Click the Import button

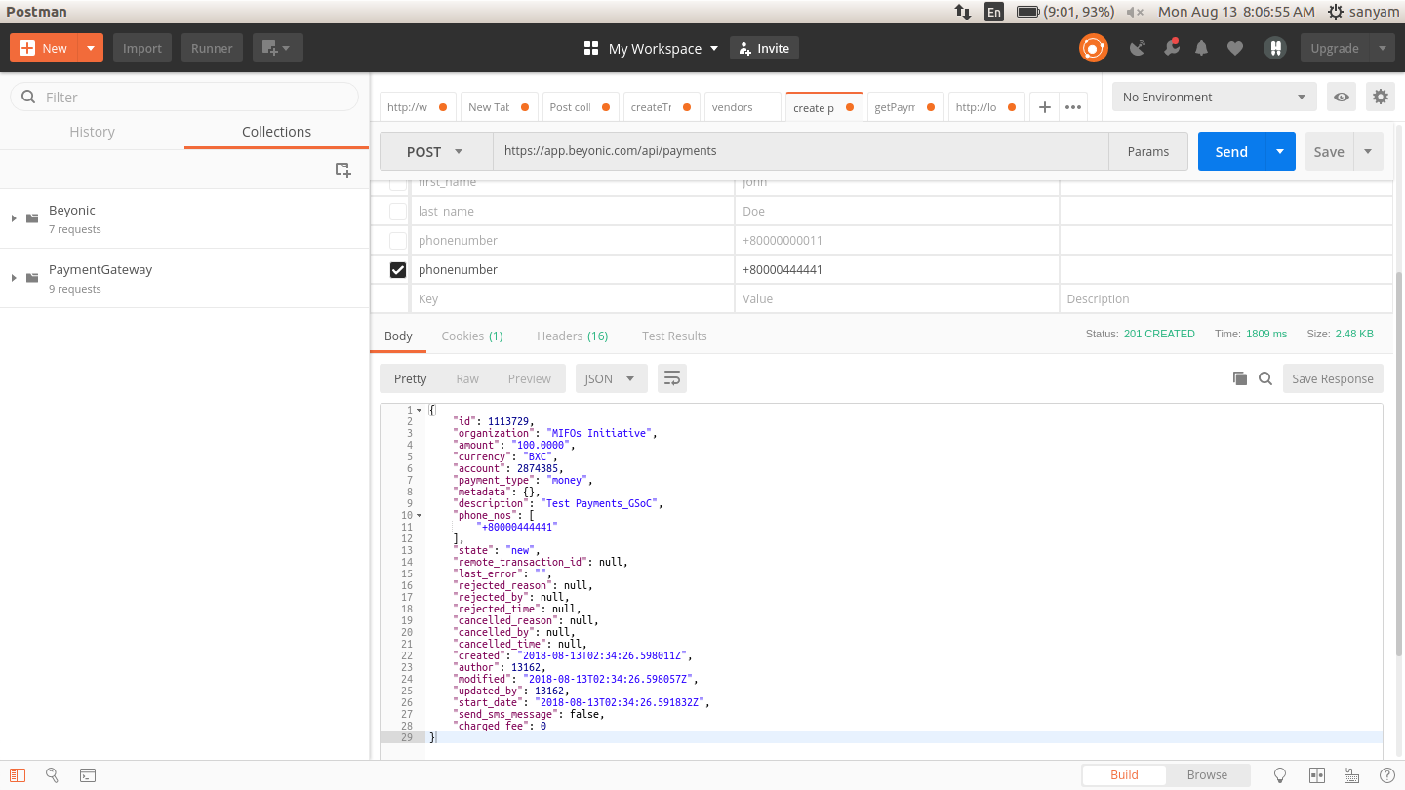pos(142,48)
